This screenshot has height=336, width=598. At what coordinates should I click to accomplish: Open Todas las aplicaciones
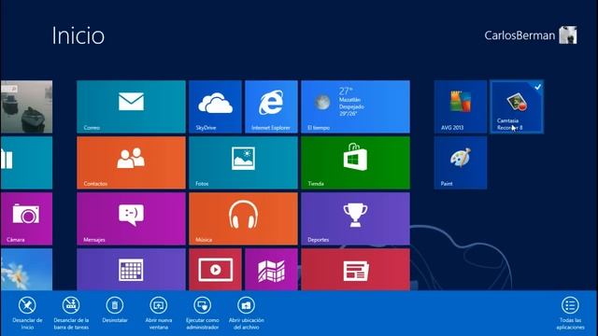tap(570, 314)
